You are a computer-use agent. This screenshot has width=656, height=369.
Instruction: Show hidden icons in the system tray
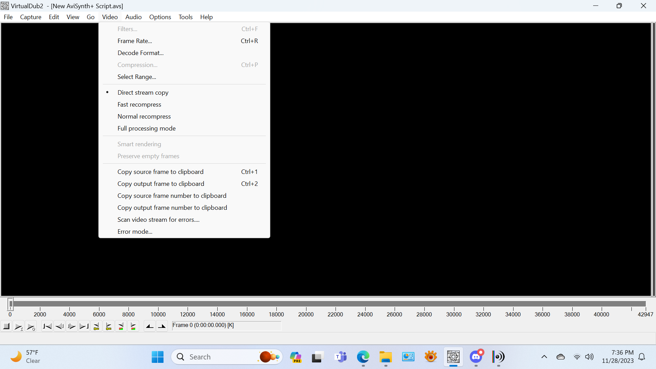[544, 357]
